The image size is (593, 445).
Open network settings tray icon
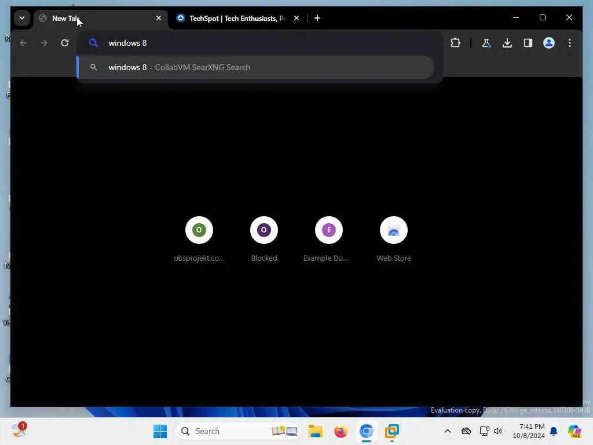[484, 431]
